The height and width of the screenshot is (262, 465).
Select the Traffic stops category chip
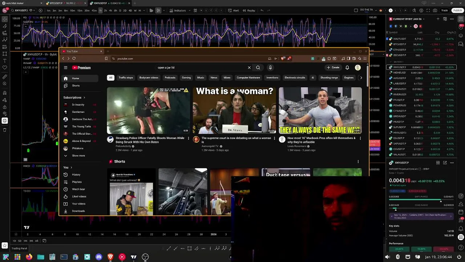point(126,78)
